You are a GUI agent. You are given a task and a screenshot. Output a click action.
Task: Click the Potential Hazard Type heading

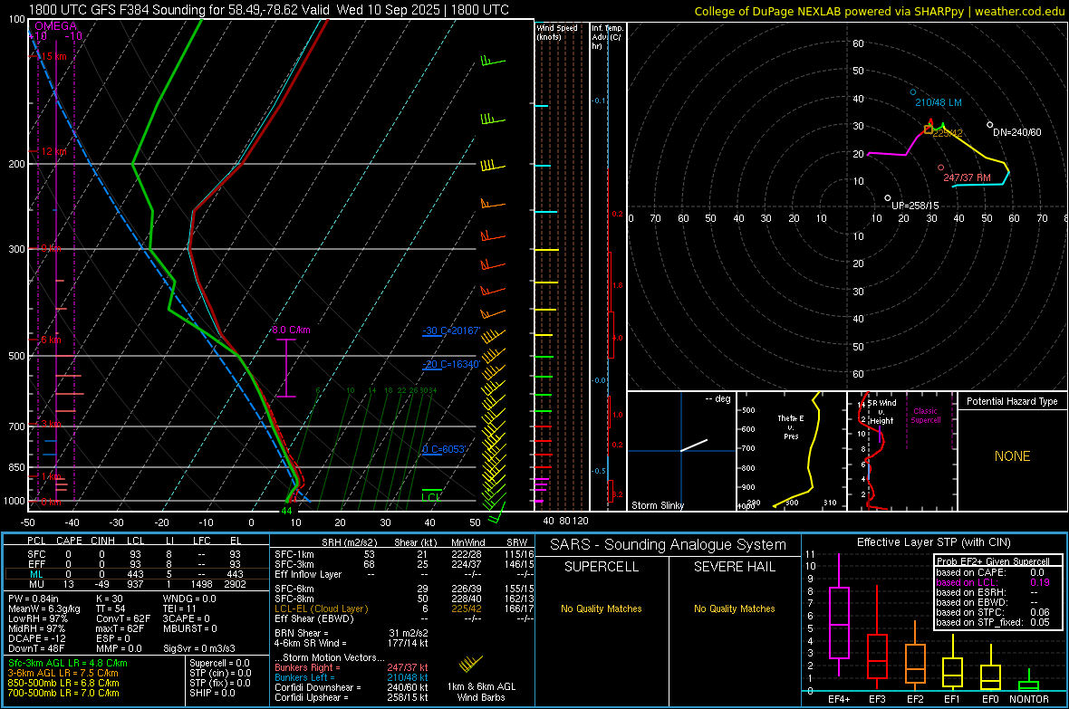(1012, 401)
